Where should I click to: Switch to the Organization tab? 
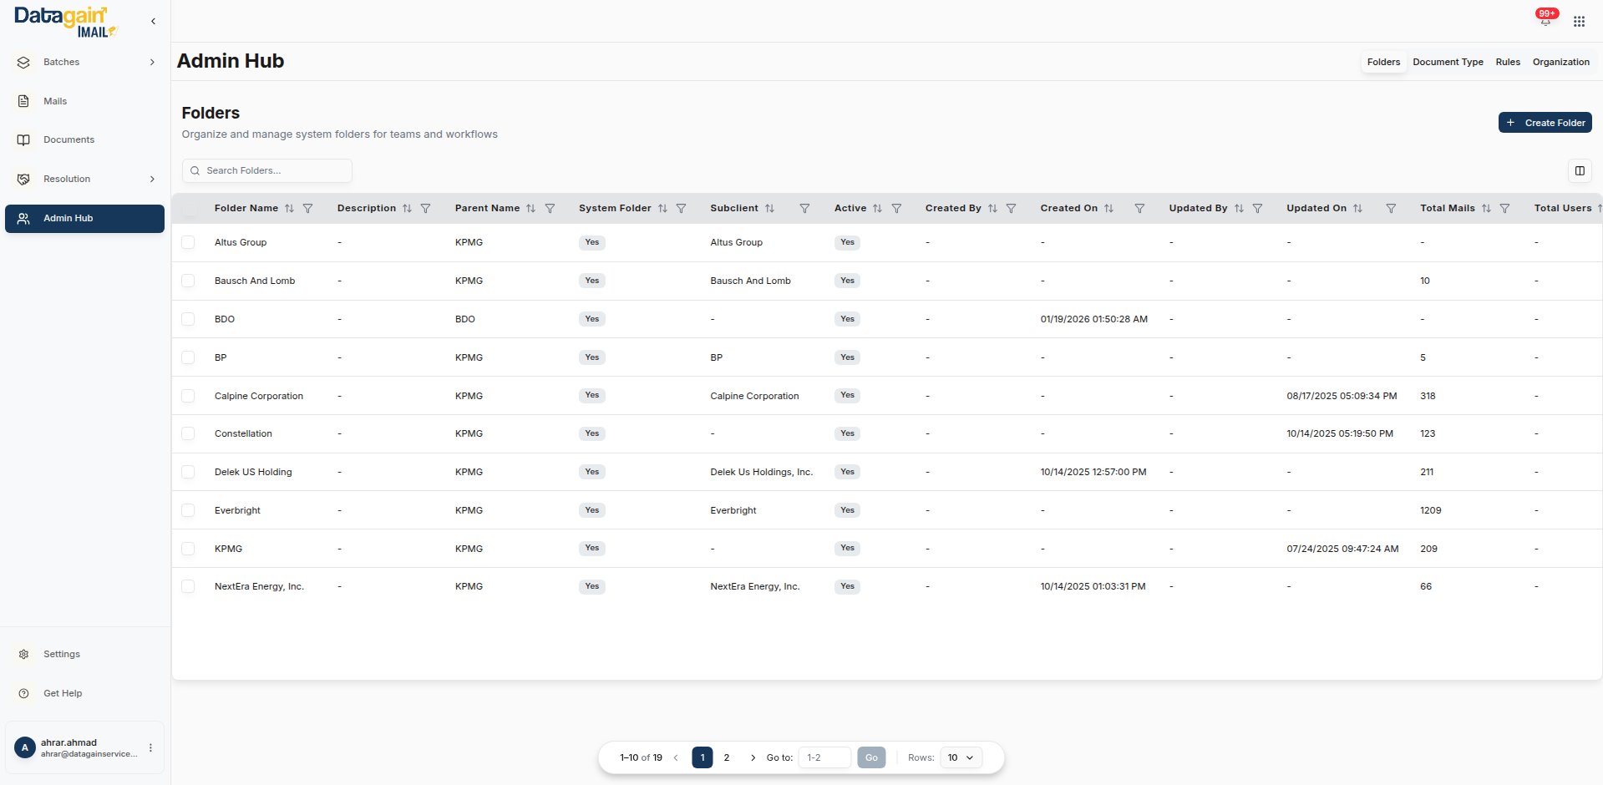1560,63
